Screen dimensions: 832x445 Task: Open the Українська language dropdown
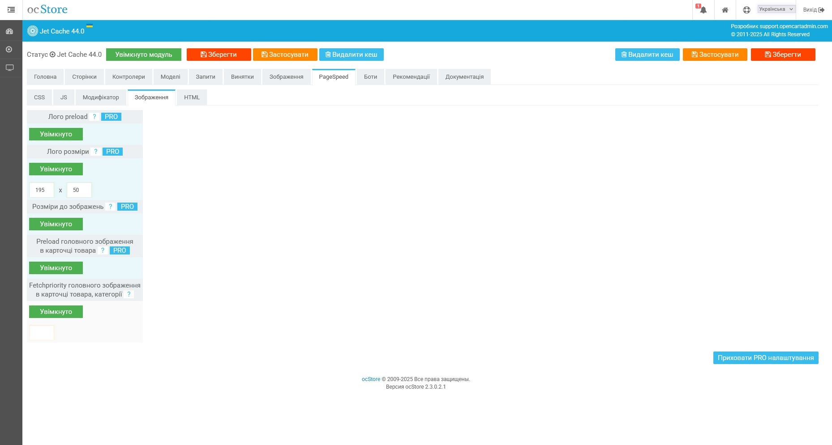coord(776,8)
